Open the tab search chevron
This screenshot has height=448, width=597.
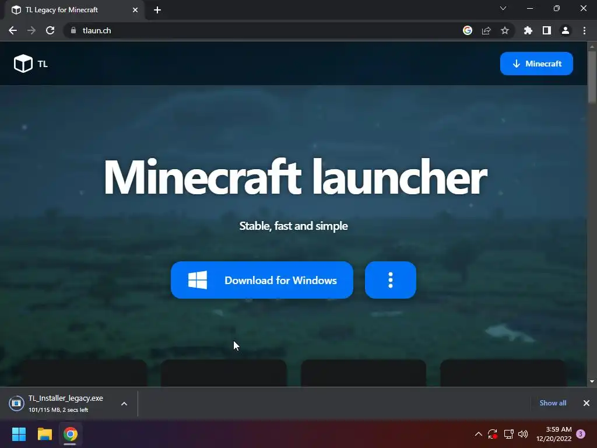click(x=503, y=8)
